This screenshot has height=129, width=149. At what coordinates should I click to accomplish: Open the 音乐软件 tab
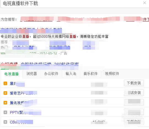[x=91, y=74]
